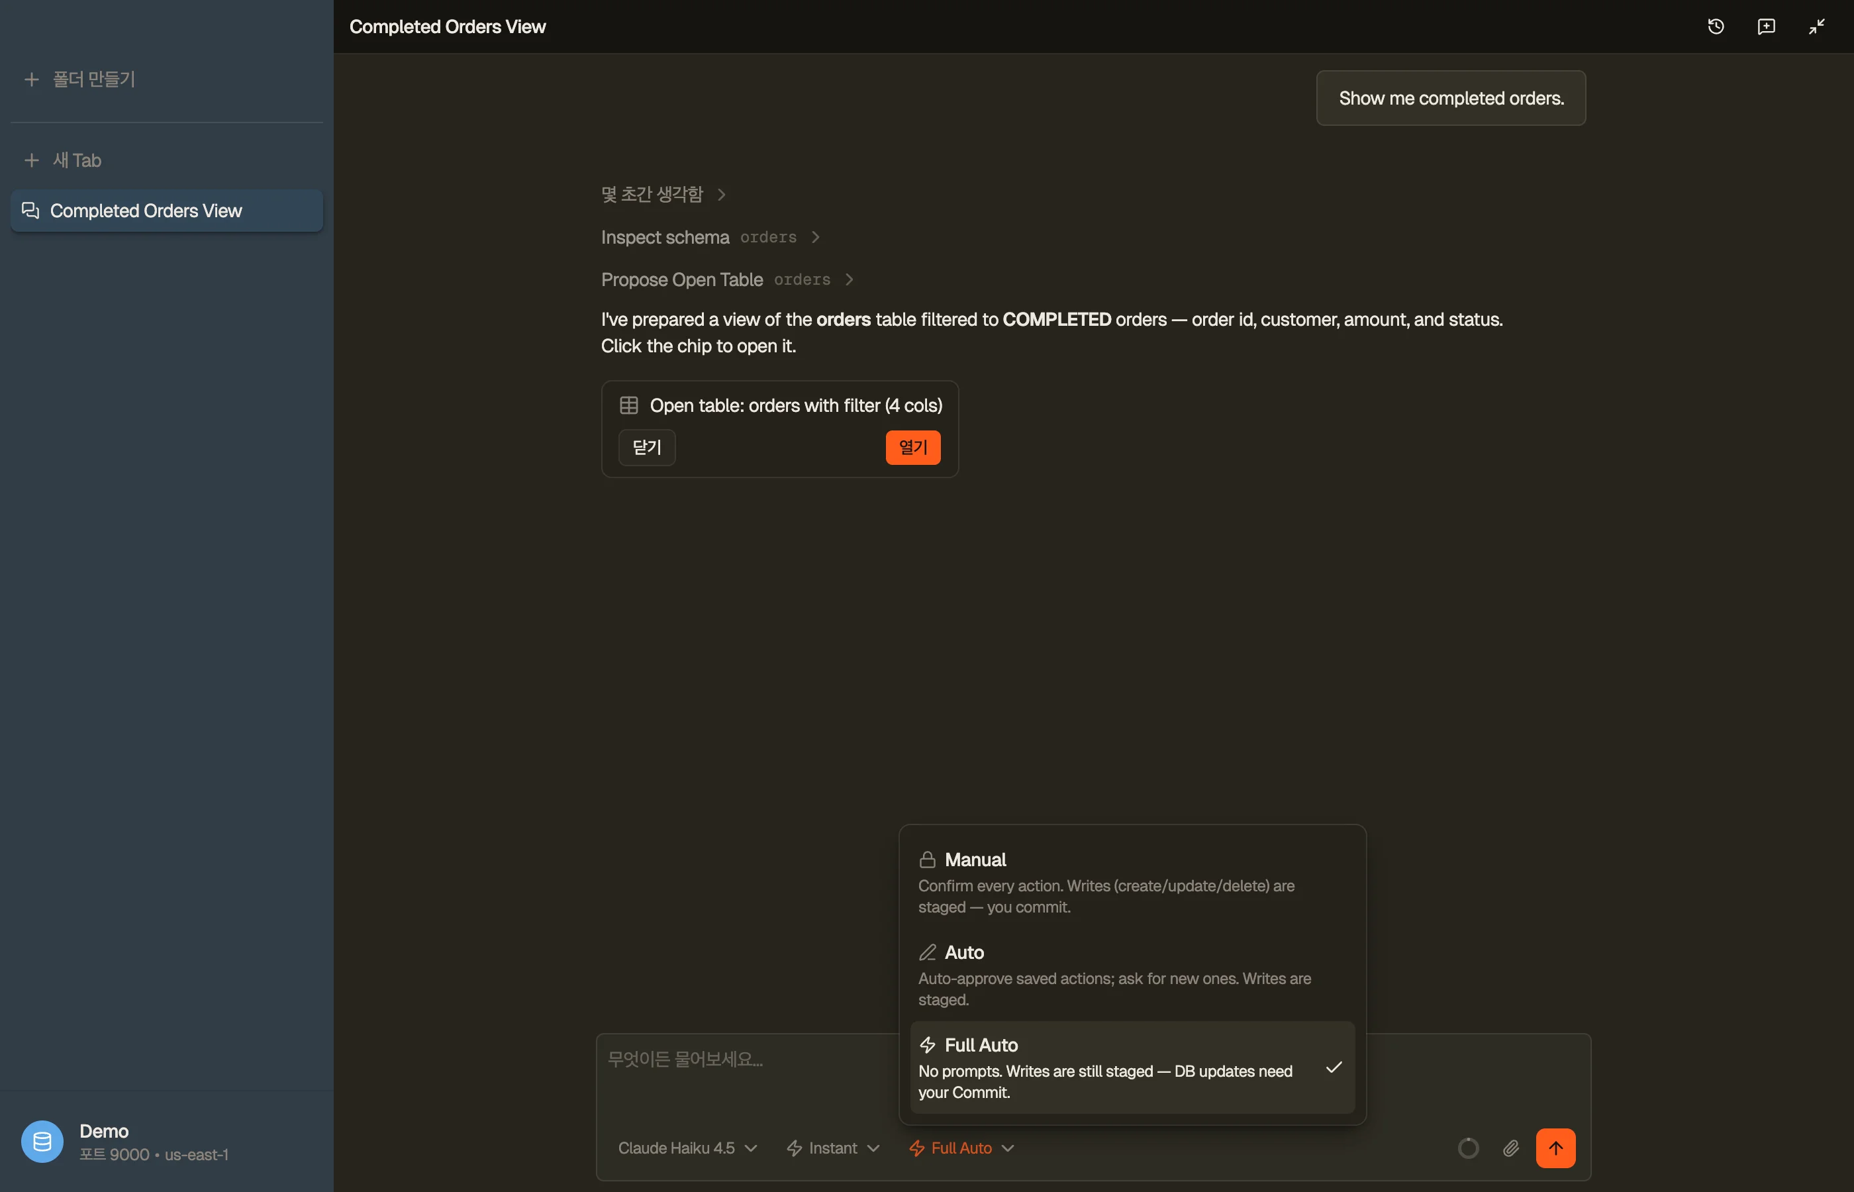
Task: Choose Auto permission mode
Action: [1132, 975]
